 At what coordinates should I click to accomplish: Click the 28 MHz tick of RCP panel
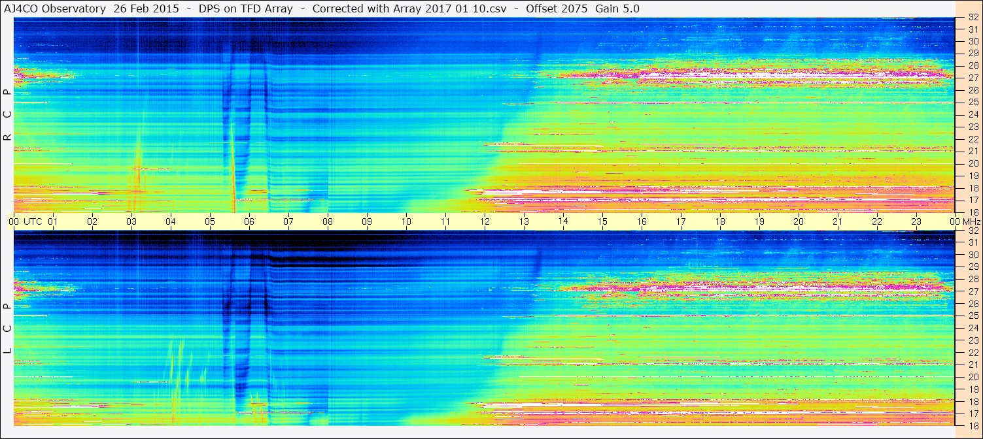(973, 66)
